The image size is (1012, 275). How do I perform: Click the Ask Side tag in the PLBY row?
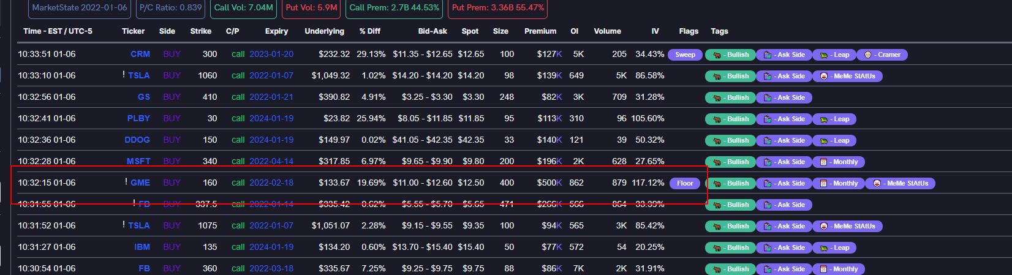click(784, 119)
